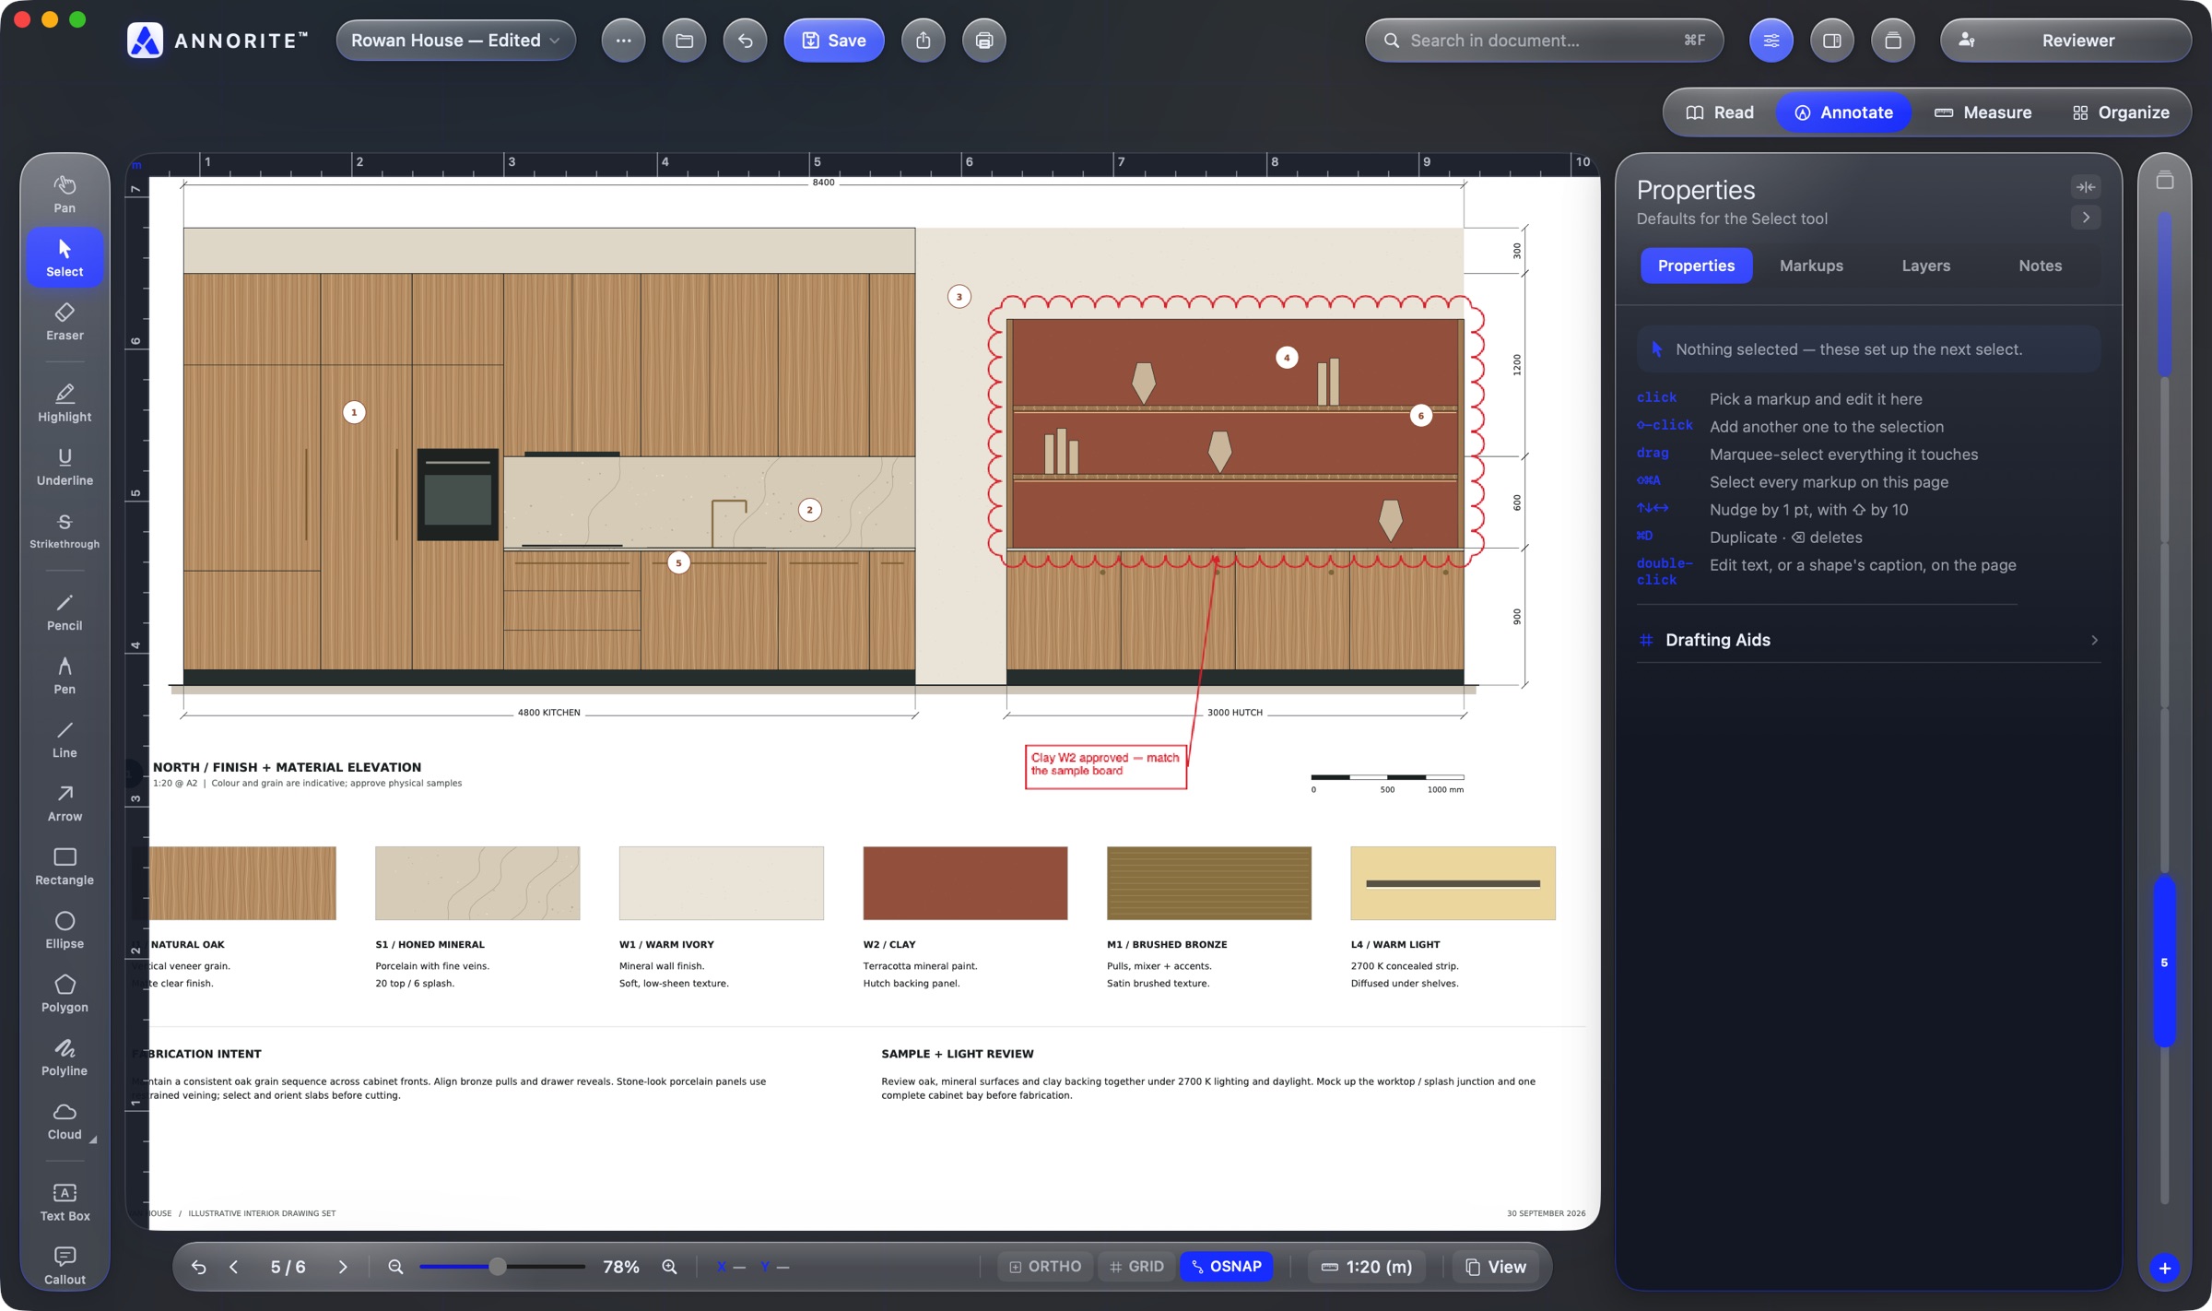Choose the Ellipse tool
2212x1311 pixels.
tap(65, 928)
